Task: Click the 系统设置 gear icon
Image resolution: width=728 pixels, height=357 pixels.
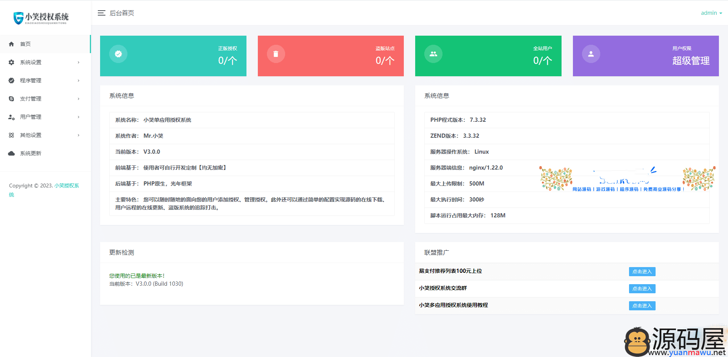Action: (x=11, y=62)
